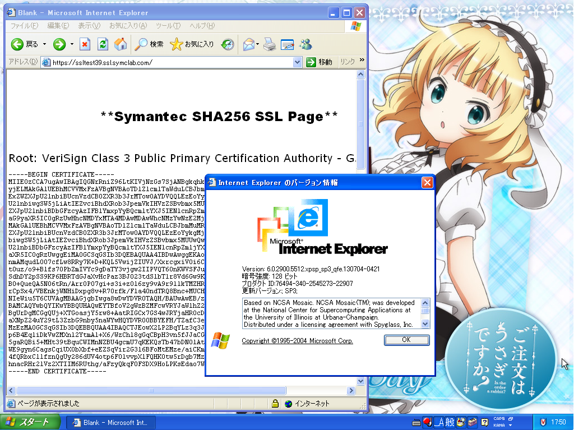
Task: Click the IME conversion mode '般' button
Action: pos(450,422)
